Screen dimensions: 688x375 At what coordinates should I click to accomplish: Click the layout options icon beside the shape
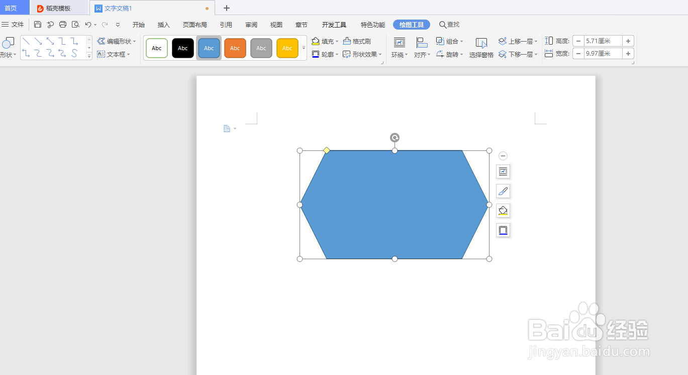503,171
